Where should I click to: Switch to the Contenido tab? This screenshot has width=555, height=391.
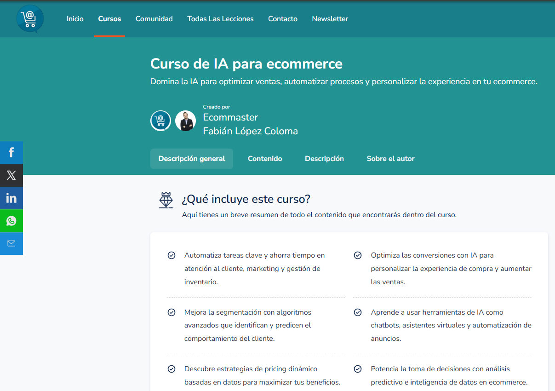265,159
